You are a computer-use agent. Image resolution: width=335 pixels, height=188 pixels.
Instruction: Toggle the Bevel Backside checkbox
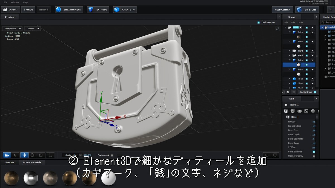pos(314,152)
